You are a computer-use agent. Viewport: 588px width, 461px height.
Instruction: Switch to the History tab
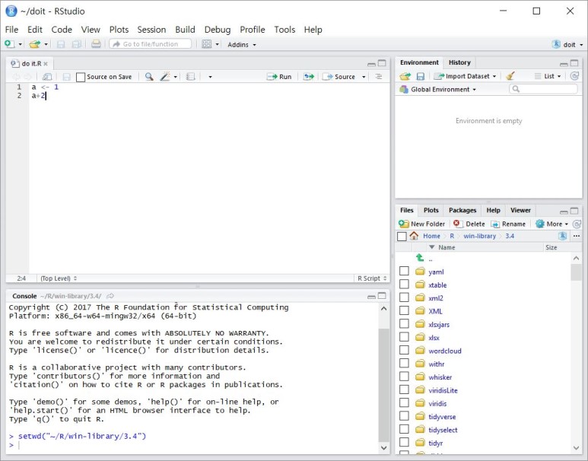point(459,62)
